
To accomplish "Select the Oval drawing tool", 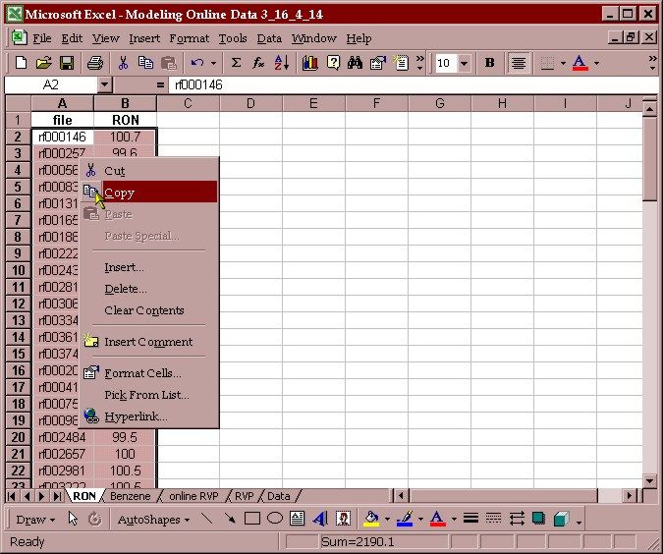I will (x=275, y=519).
